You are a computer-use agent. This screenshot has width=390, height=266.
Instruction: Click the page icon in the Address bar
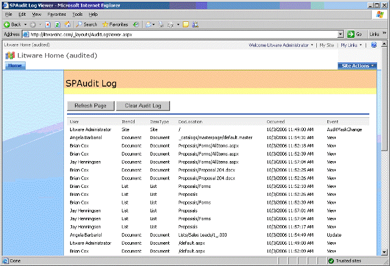click(x=26, y=34)
